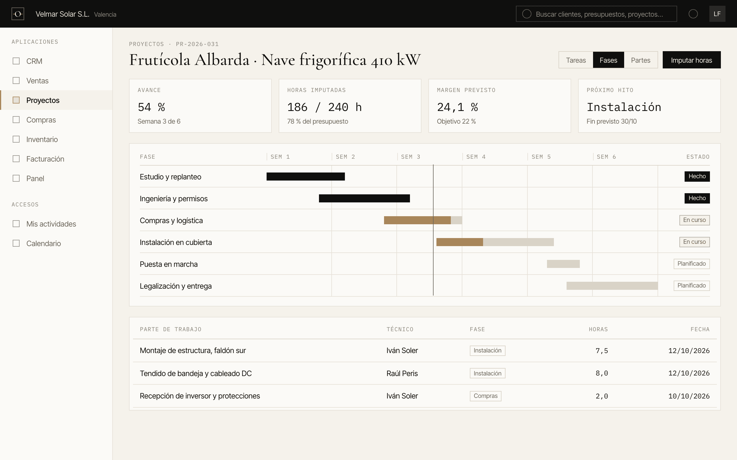Open the Montaje de estructura, faldón sur row
Screen dimensions: 737x460
(x=425, y=350)
